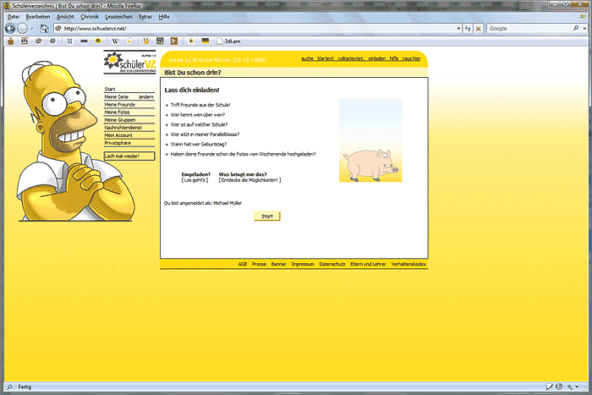Click the German flag bookmark icon
This screenshot has width=592, height=395.
tap(206, 41)
